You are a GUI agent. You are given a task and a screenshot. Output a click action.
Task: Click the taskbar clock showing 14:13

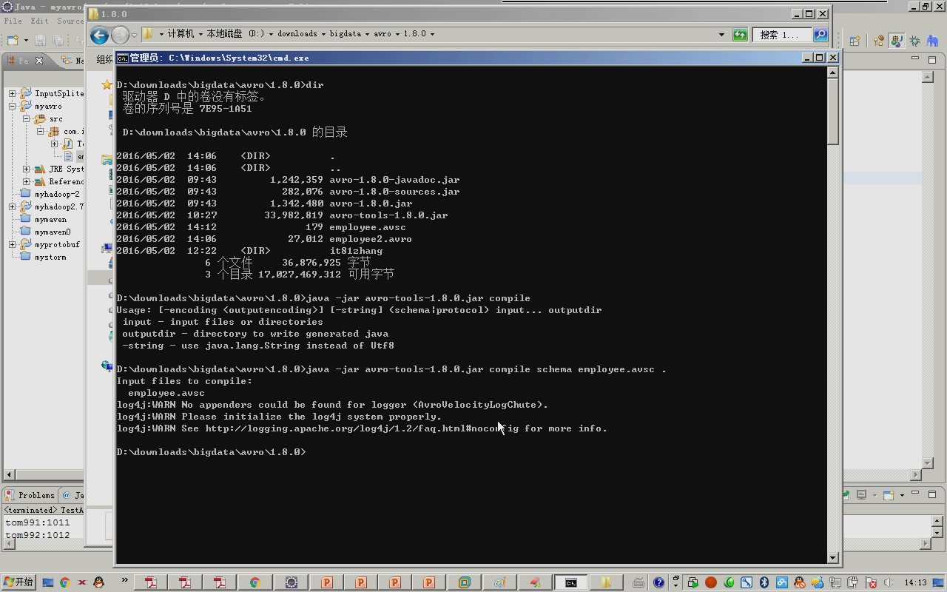coord(915,582)
